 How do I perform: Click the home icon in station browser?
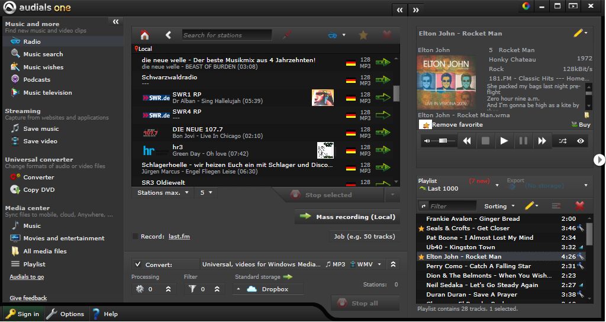point(144,36)
